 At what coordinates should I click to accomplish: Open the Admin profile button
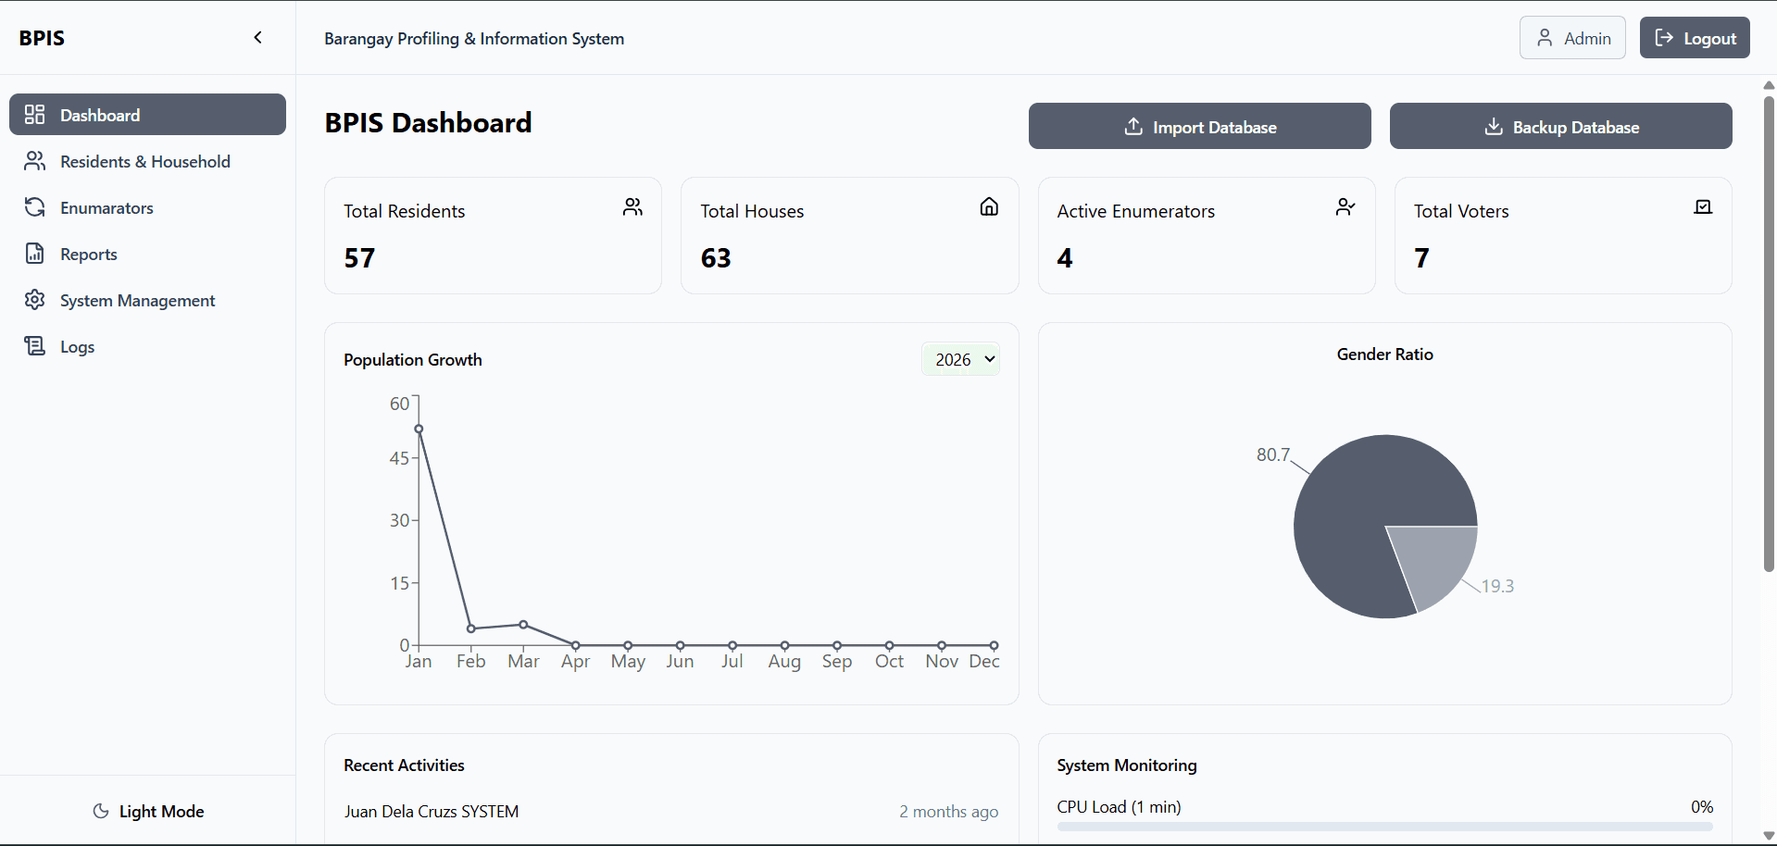click(1572, 38)
